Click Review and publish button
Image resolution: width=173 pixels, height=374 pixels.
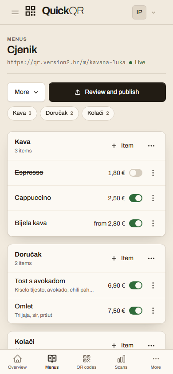point(107,92)
